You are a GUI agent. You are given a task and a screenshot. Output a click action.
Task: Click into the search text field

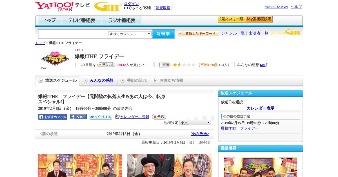(73, 34)
